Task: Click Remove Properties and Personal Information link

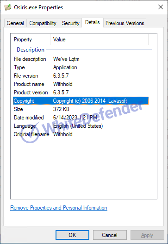Action: (x=59, y=208)
